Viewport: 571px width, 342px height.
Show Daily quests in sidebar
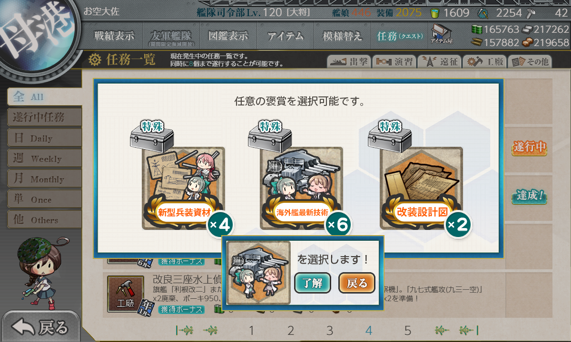[44, 138]
